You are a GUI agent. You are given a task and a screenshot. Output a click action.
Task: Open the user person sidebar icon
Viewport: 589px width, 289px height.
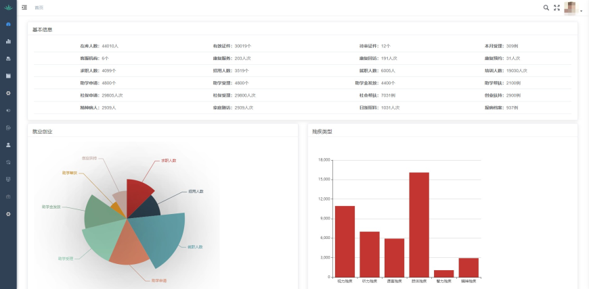coord(8,145)
